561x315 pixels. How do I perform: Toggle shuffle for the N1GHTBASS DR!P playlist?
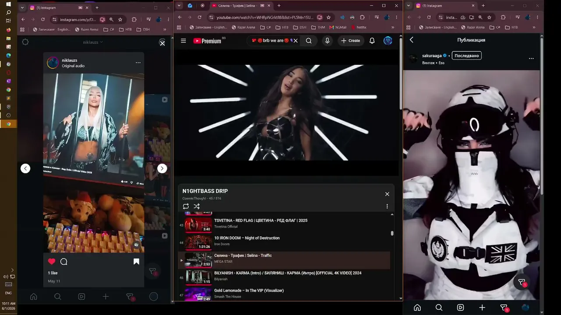pyautogui.click(x=197, y=206)
